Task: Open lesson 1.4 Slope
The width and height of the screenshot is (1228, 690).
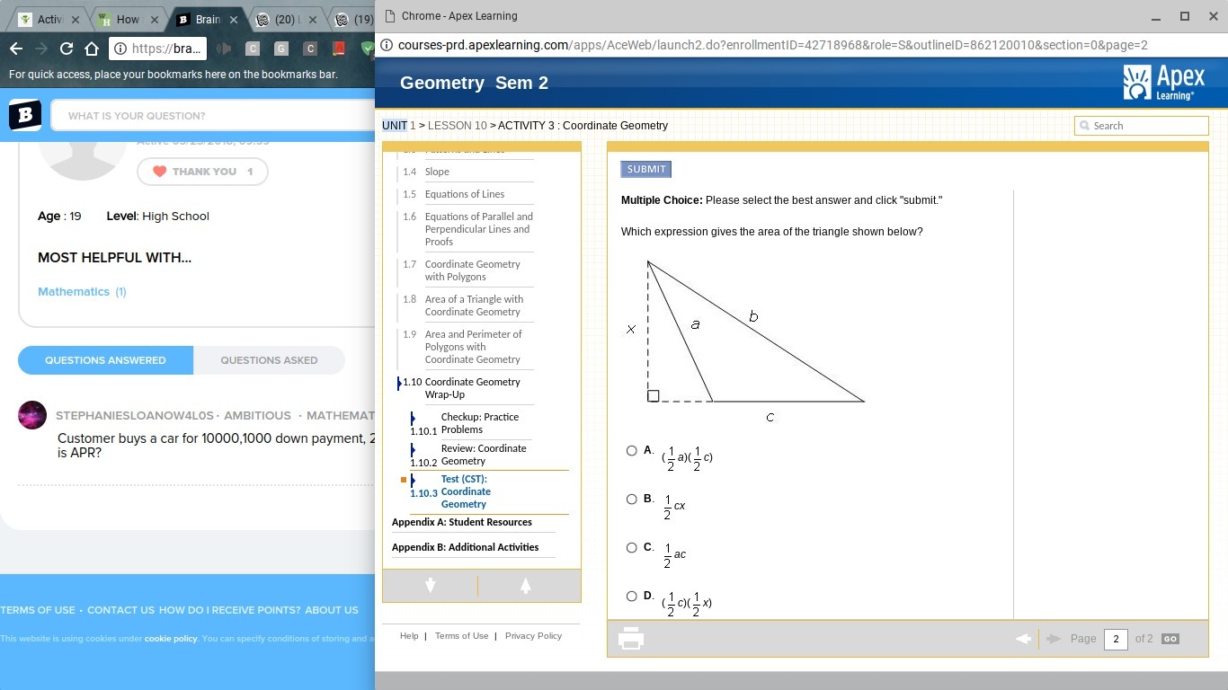Action: pos(437,172)
